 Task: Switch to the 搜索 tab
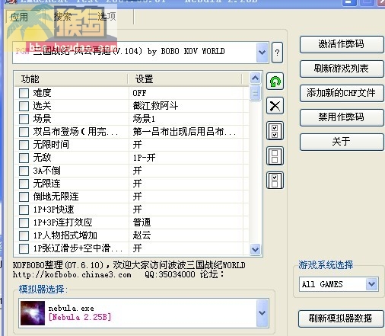(62, 17)
